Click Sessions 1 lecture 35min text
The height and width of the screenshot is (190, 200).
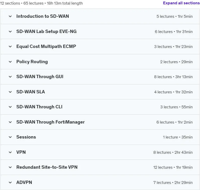[x=178, y=137]
